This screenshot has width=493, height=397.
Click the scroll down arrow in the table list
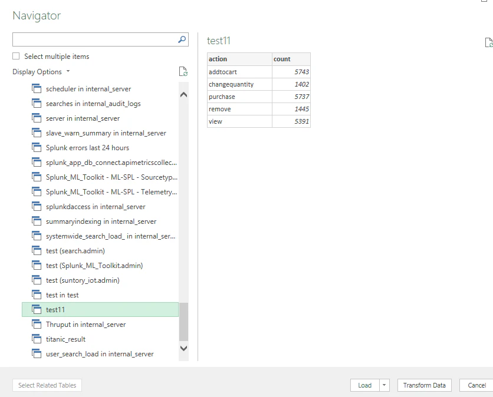183,348
